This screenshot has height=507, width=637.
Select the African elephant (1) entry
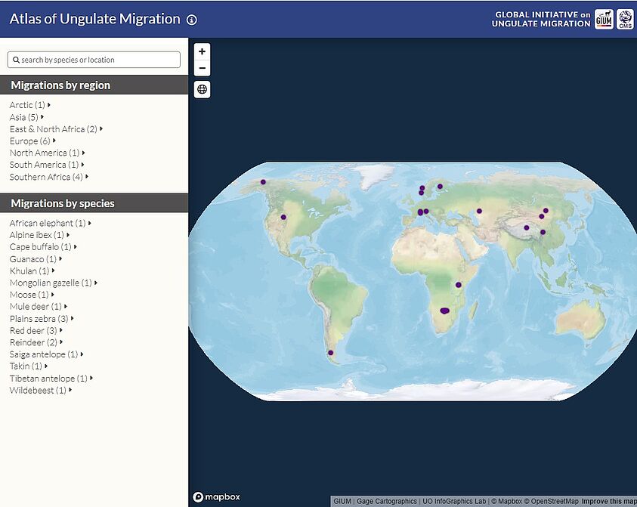(48, 223)
